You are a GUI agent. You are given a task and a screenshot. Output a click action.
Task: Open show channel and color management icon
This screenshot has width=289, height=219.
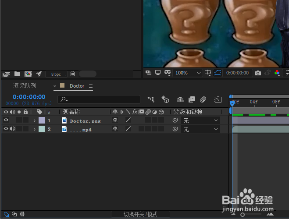[277, 73]
